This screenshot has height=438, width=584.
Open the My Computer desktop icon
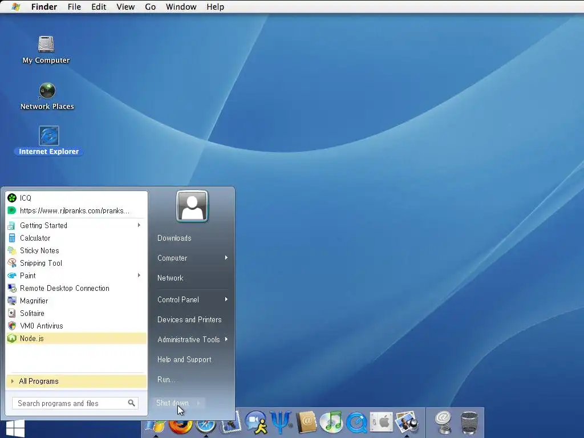[x=46, y=50]
